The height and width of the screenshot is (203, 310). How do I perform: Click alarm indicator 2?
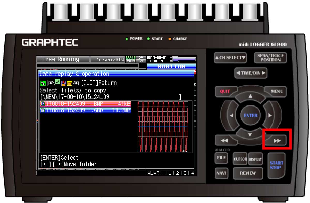coord(177,173)
